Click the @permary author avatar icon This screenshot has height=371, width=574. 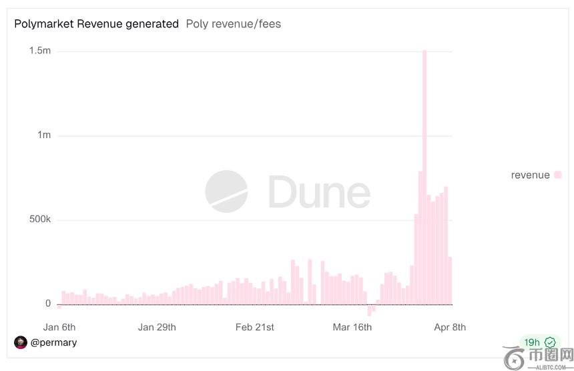point(21,342)
